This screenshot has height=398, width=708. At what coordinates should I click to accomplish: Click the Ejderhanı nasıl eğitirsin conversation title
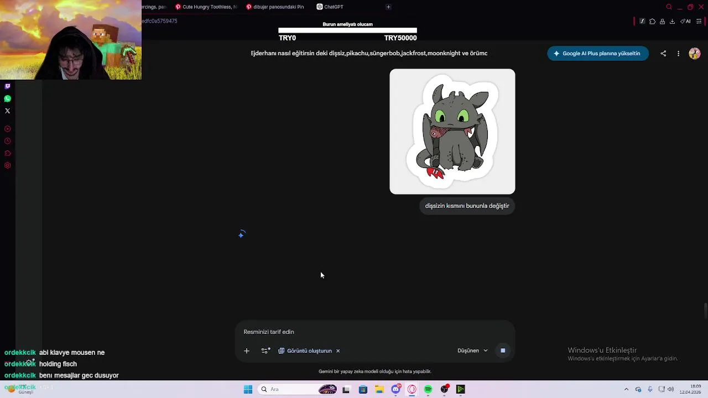(369, 53)
